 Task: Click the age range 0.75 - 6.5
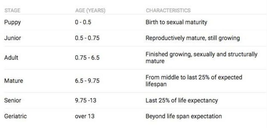coord(87,58)
